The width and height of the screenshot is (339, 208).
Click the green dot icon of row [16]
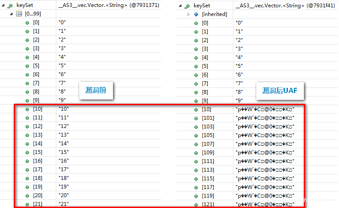[27, 161]
